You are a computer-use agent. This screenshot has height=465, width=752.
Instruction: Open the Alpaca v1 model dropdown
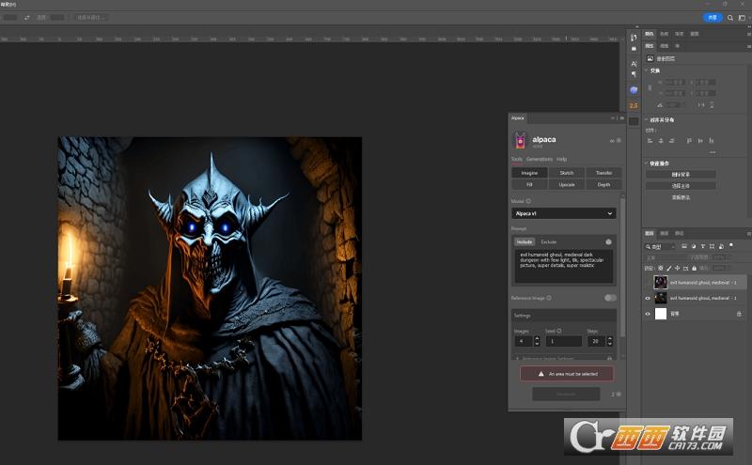pyautogui.click(x=563, y=213)
